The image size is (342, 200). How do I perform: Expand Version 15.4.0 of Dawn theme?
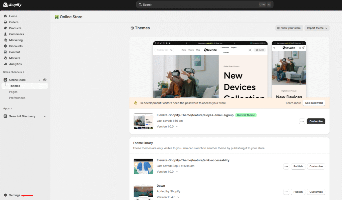(x=168, y=197)
